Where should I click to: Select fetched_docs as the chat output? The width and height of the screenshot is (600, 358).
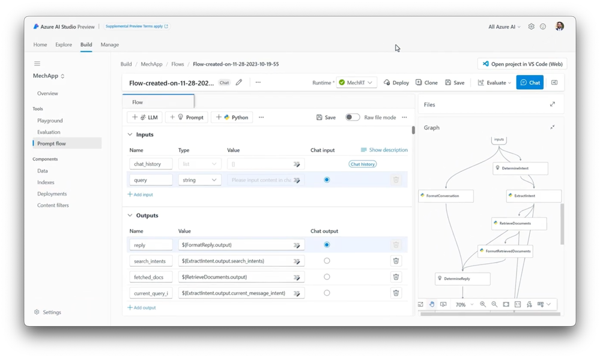(x=327, y=277)
